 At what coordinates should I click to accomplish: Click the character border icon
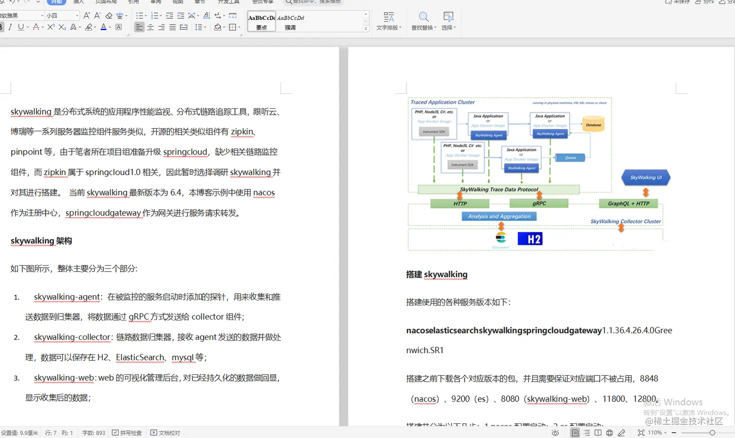[119, 27]
